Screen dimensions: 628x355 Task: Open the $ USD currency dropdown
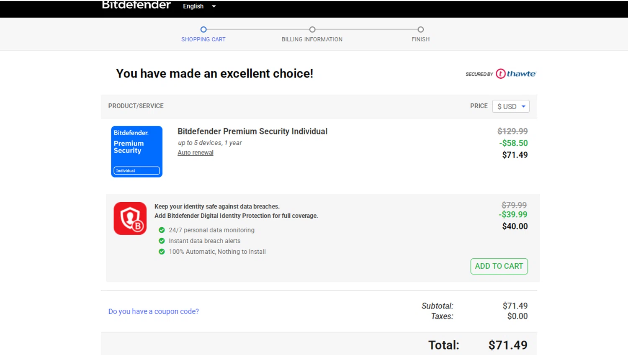click(x=511, y=106)
